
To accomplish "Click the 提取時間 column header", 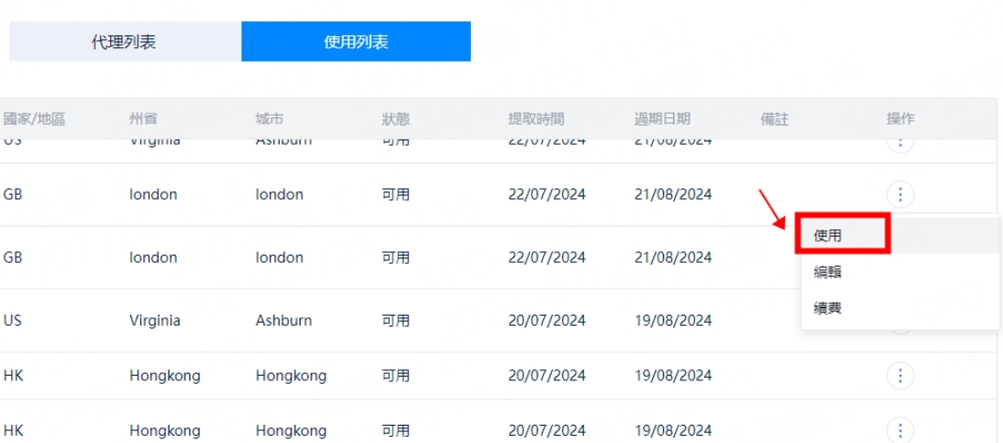I will [x=536, y=119].
